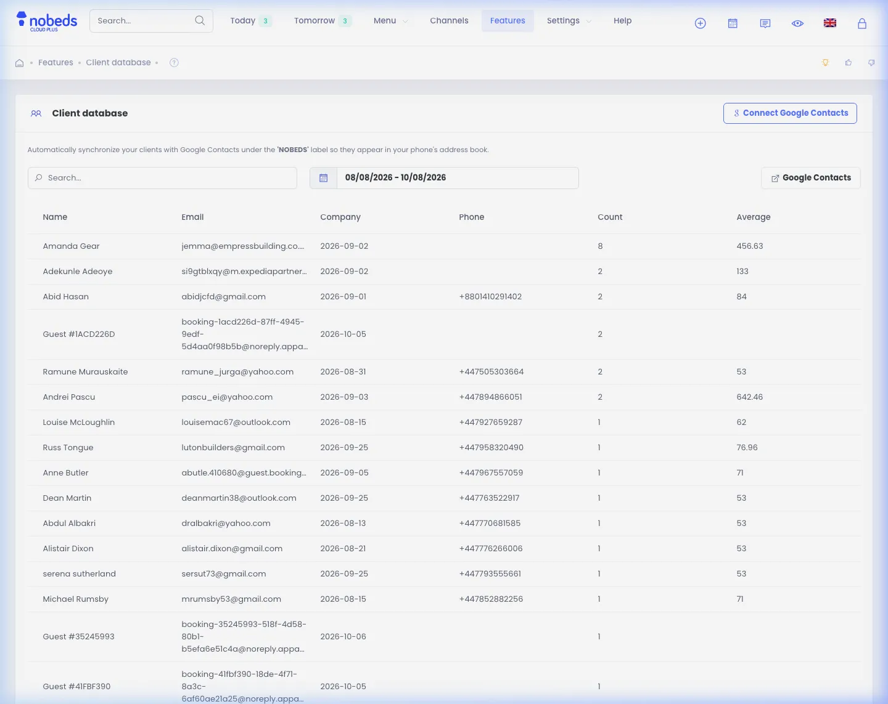Viewport: 888px width, 704px height.
Task: Open Tomorrow tab
Action: (x=323, y=21)
